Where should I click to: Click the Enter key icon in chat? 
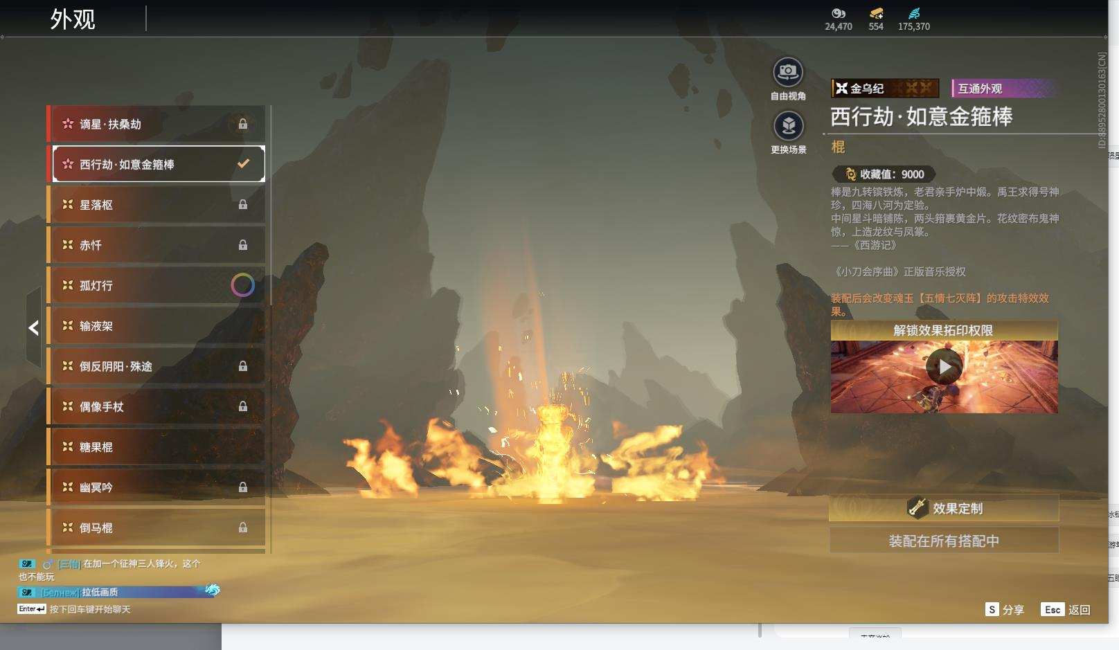32,609
